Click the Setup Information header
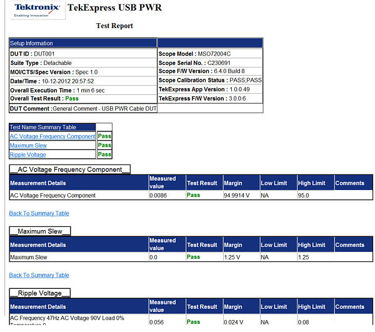This screenshot has width=375, height=332. pyautogui.click(x=82, y=43)
